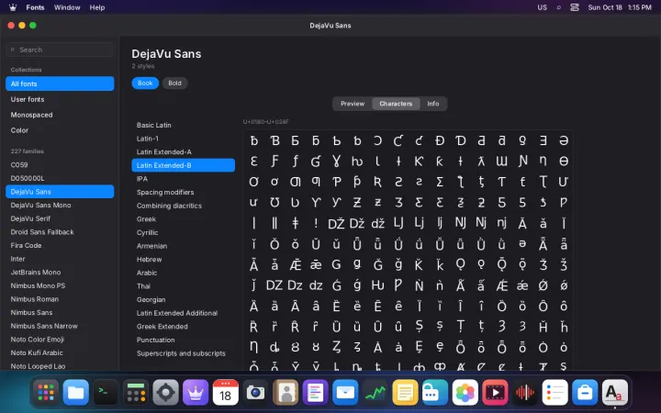661x413 pixels.
Task: Select the Cyrillic block
Action: point(183,232)
